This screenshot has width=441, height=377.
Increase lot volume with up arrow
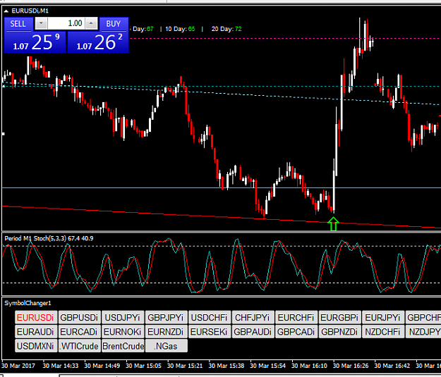91,23
